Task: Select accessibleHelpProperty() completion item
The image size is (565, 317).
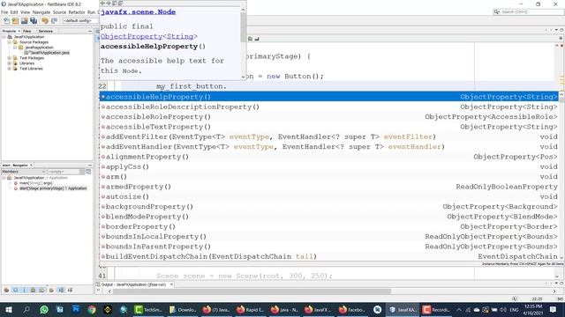Action: pyautogui.click(x=329, y=97)
